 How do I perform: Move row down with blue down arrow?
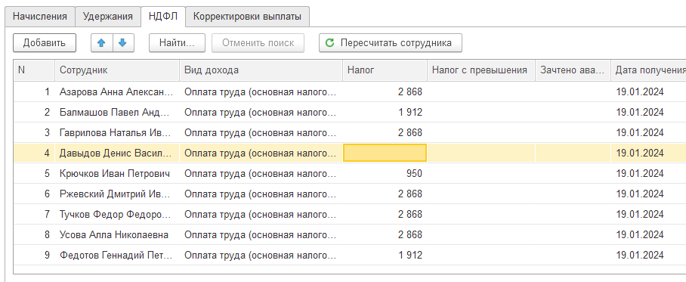(123, 43)
